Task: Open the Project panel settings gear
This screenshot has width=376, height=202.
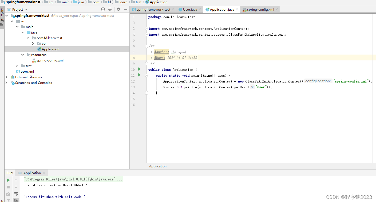Action: click(x=118, y=9)
